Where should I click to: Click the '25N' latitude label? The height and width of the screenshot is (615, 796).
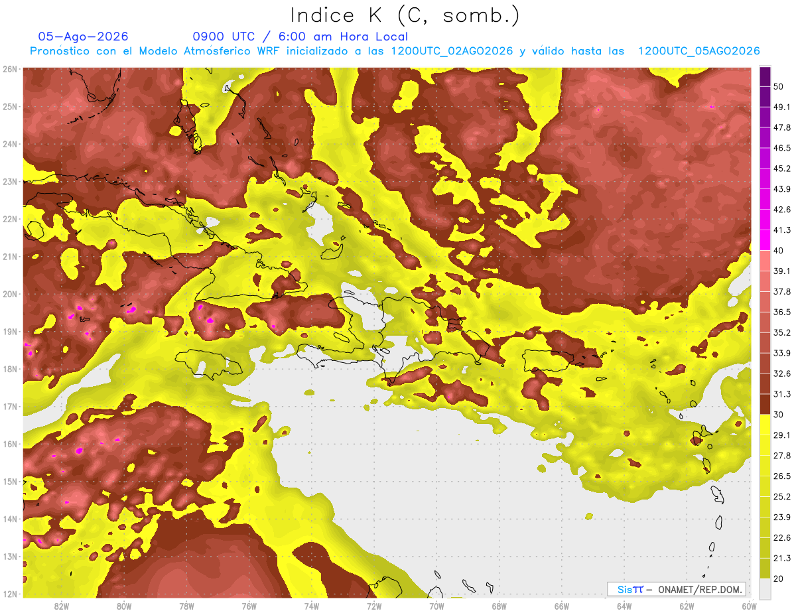(x=10, y=106)
